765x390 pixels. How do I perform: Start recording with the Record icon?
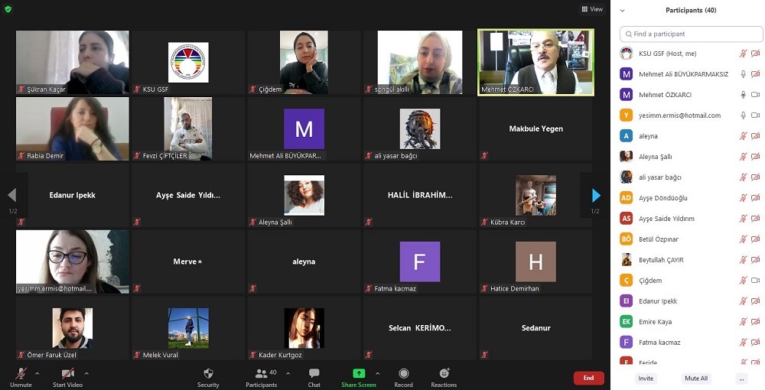pos(403,374)
